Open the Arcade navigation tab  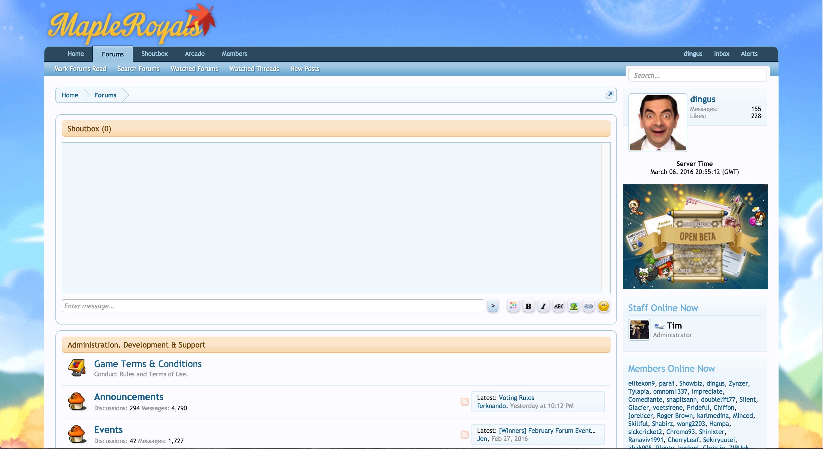[x=194, y=54]
